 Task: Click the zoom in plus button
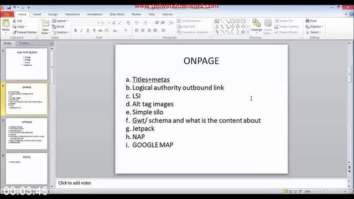coord(345,191)
